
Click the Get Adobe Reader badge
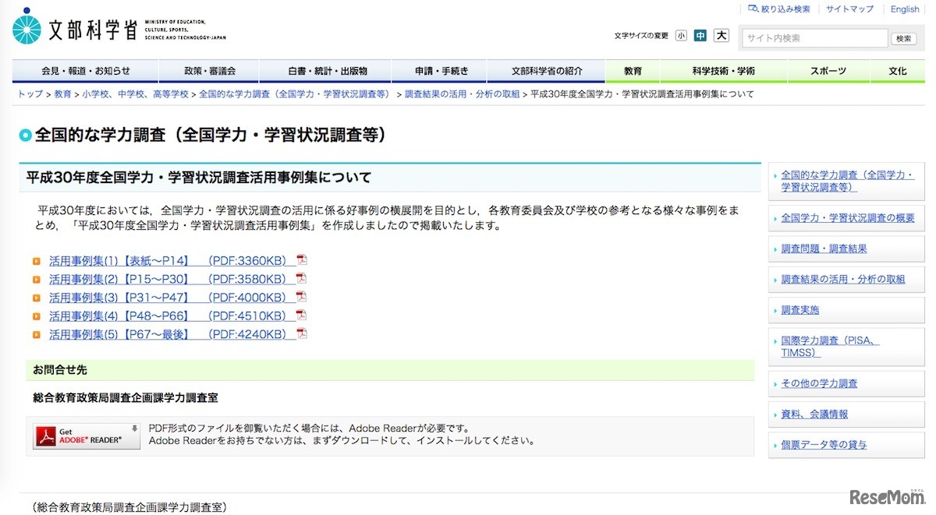(x=86, y=437)
